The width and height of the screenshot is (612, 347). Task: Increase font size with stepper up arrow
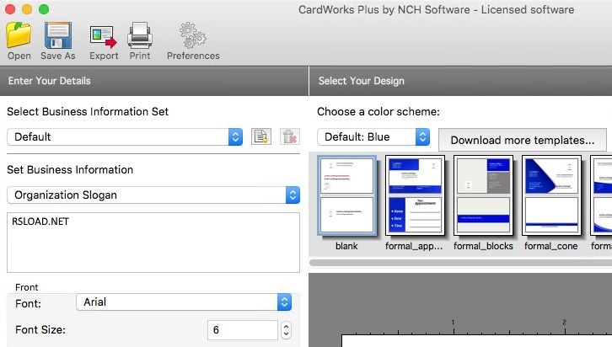click(x=286, y=326)
